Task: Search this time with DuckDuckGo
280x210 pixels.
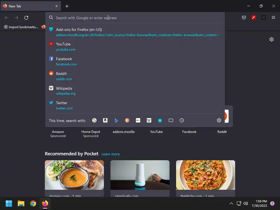Action: 127,120
